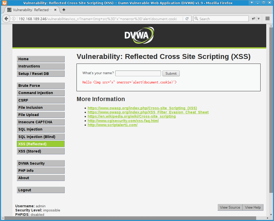The height and width of the screenshot is (221, 274).
Task: Click the browser back arrow button
Action: point(6,19)
